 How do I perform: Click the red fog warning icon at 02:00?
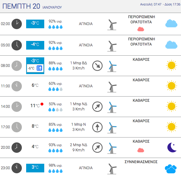(140, 29)
